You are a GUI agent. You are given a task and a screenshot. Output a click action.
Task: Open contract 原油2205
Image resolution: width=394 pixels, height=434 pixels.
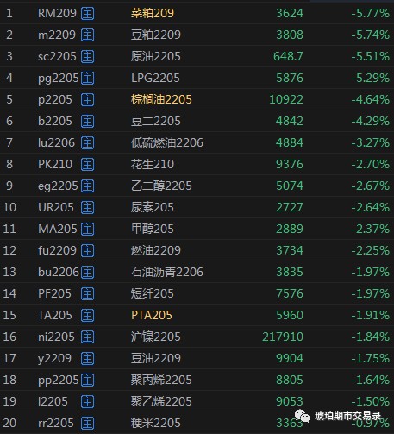pyautogui.click(x=156, y=56)
